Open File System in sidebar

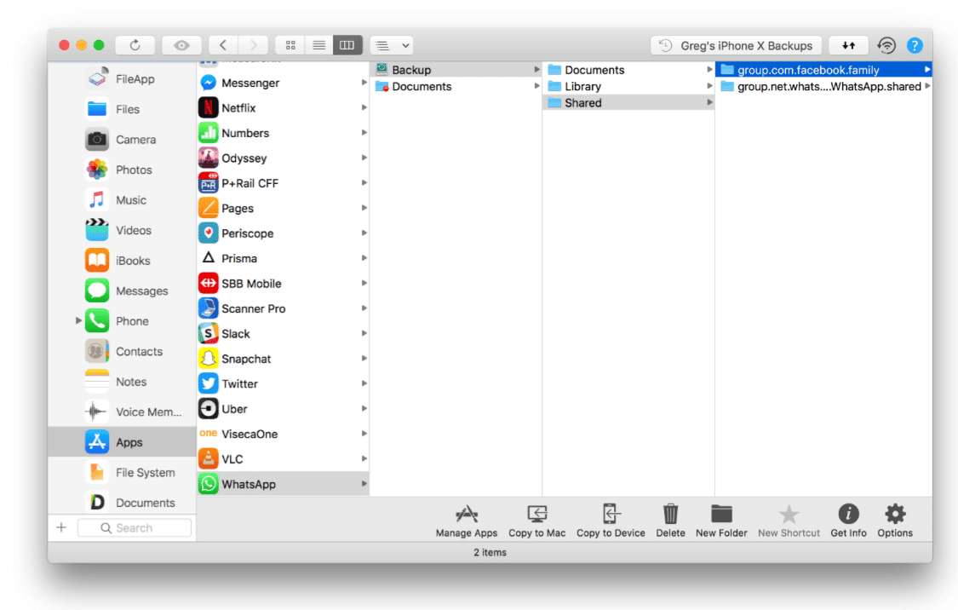point(122,473)
